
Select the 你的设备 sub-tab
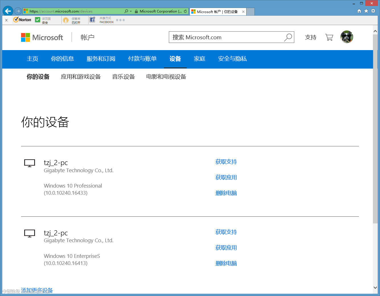(38, 77)
